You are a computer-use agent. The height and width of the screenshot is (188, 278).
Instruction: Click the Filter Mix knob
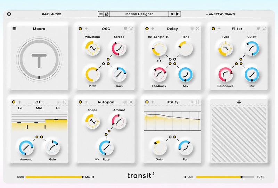[252, 75]
